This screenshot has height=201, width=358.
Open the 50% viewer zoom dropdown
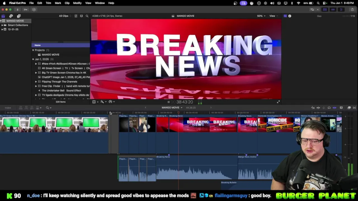(x=261, y=16)
